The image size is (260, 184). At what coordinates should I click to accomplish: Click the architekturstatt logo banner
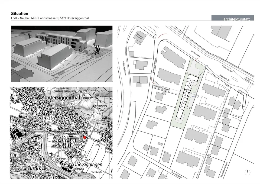pos(233,18)
